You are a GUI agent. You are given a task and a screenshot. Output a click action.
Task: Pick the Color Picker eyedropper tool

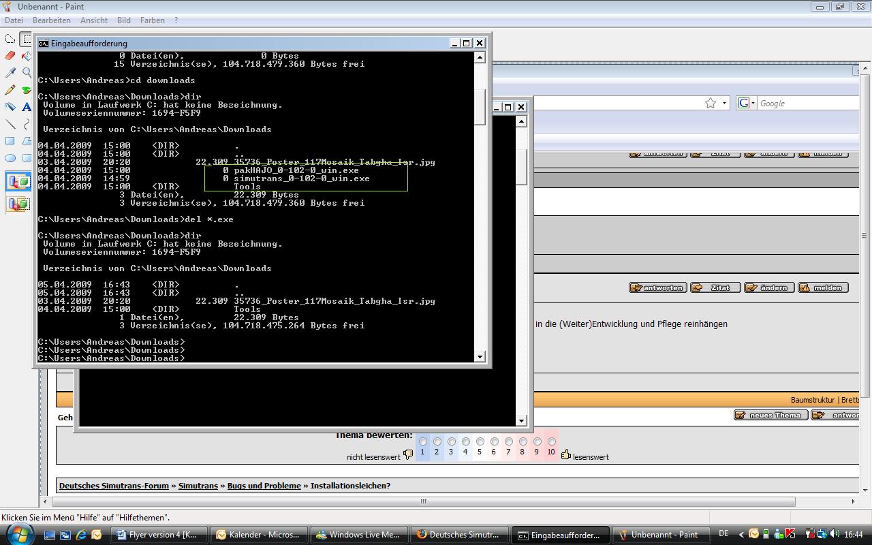(10, 73)
